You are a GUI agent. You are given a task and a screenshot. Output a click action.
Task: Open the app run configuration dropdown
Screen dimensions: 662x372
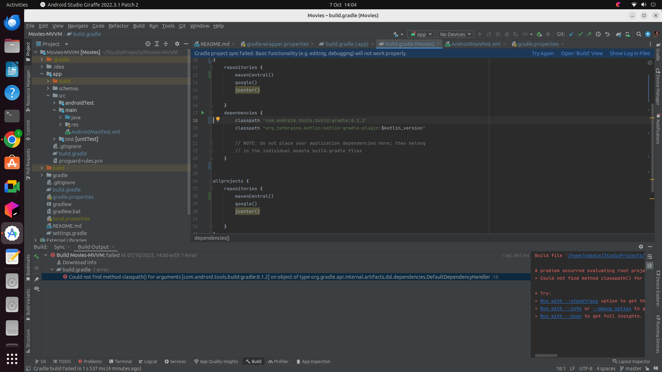point(421,34)
